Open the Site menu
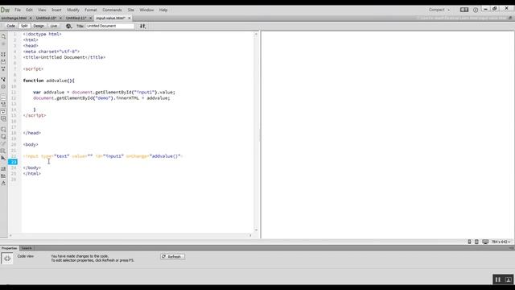 pyautogui.click(x=130, y=10)
